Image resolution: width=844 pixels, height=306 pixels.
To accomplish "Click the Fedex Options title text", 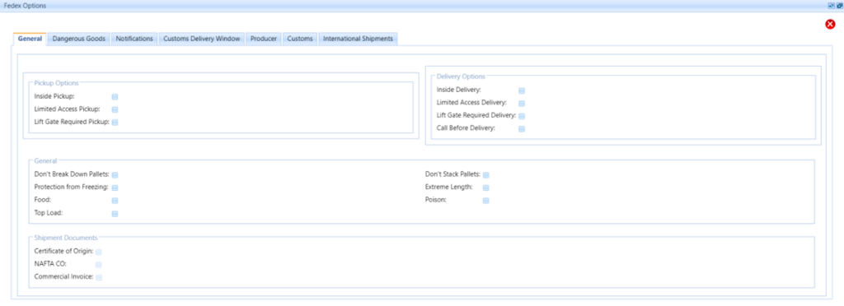I will point(25,5).
